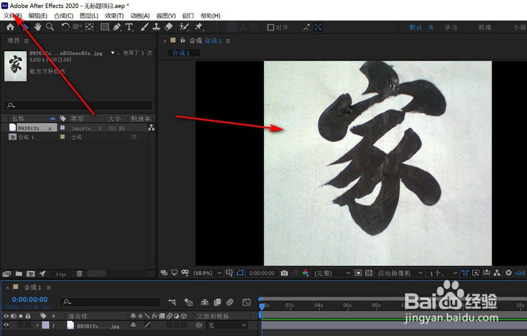This screenshot has width=527, height=336.
Task: Hide the 092012z jpg layer
Action: [x=6, y=325]
